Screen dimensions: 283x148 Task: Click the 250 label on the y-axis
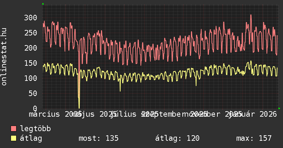click(31, 33)
